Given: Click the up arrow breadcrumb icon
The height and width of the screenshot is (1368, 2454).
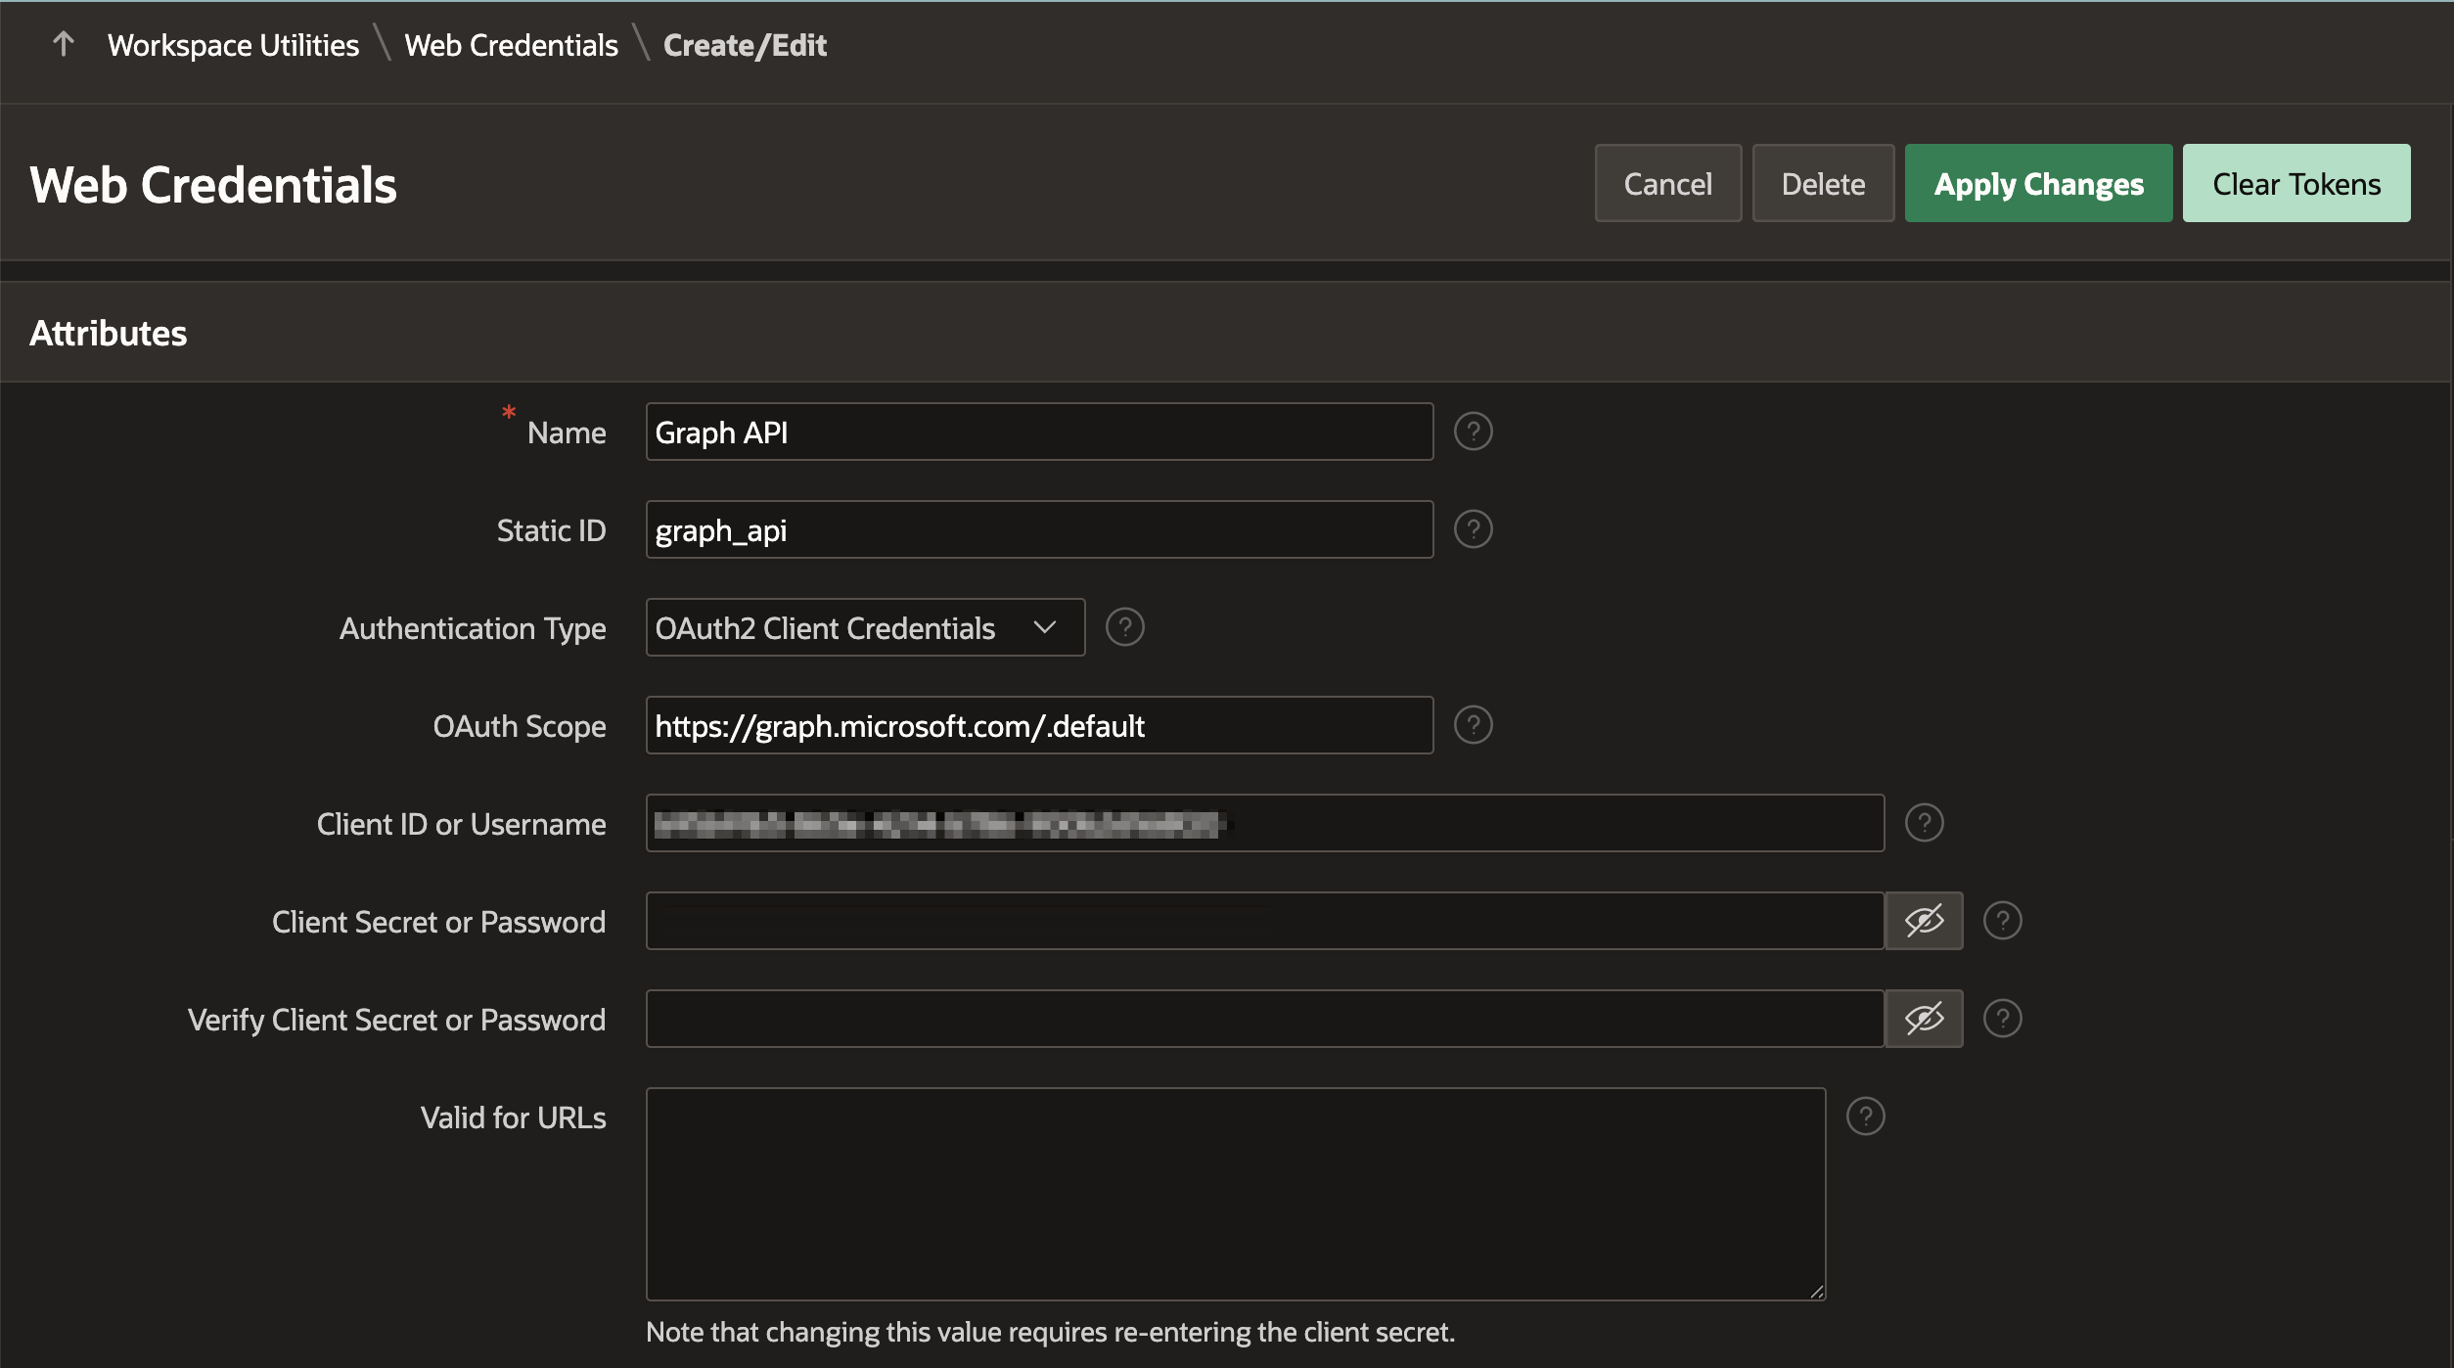Looking at the screenshot, I should pyautogui.click(x=64, y=44).
